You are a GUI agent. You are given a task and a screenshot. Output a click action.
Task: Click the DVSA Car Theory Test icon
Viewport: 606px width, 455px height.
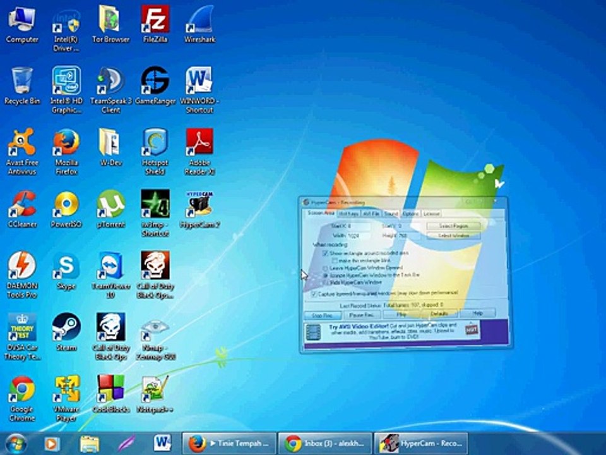[x=22, y=337]
